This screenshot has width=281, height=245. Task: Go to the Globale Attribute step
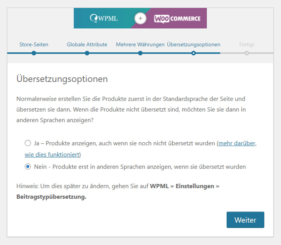tap(87, 45)
